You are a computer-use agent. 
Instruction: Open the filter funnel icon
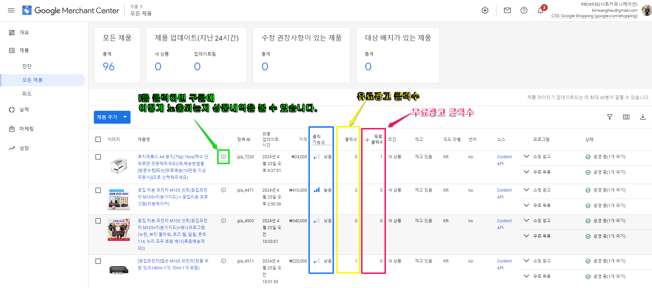click(610, 117)
